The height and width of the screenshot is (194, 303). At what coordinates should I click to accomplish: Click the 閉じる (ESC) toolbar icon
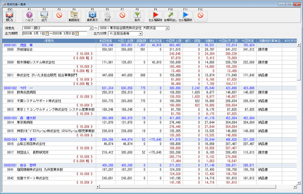(x=9, y=16)
